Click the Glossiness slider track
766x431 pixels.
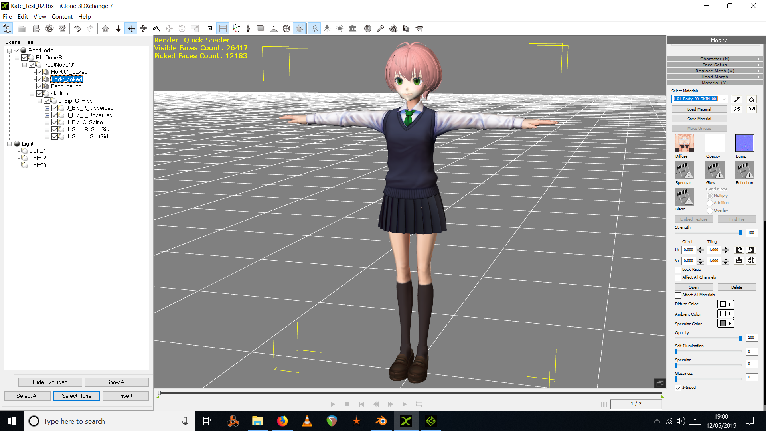coord(708,379)
